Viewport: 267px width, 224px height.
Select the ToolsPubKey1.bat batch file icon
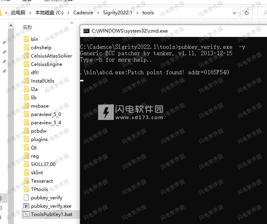[x=26, y=214]
